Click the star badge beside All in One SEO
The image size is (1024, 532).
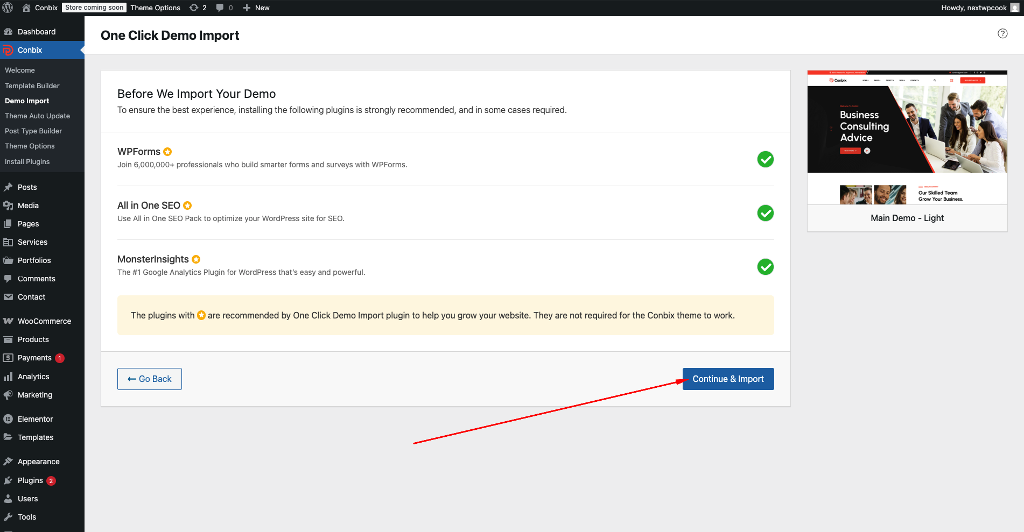(x=187, y=205)
